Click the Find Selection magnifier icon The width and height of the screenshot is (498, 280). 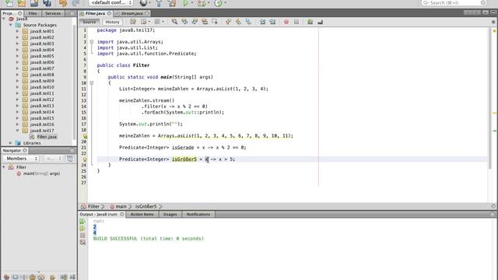click(174, 22)
